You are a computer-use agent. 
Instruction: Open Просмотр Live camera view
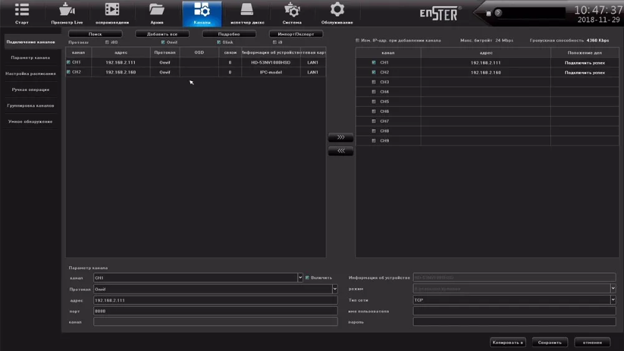[x=67, y=10]
